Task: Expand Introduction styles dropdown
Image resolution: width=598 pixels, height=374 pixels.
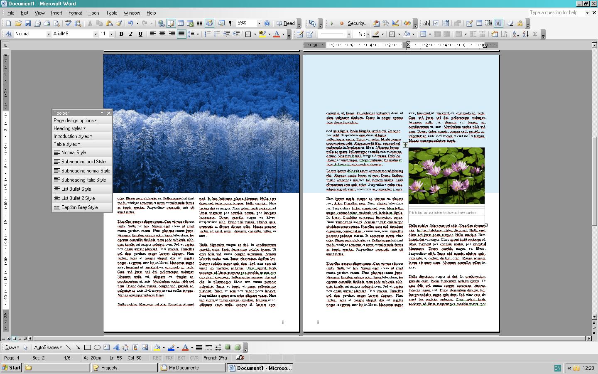Action: point(73,136)
